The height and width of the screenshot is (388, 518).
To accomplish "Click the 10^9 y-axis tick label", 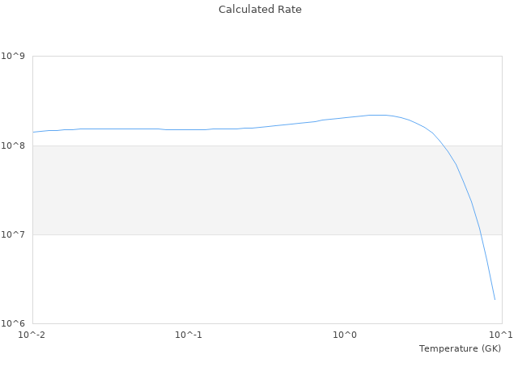I will pyautogui.click(x=15, y=57).
